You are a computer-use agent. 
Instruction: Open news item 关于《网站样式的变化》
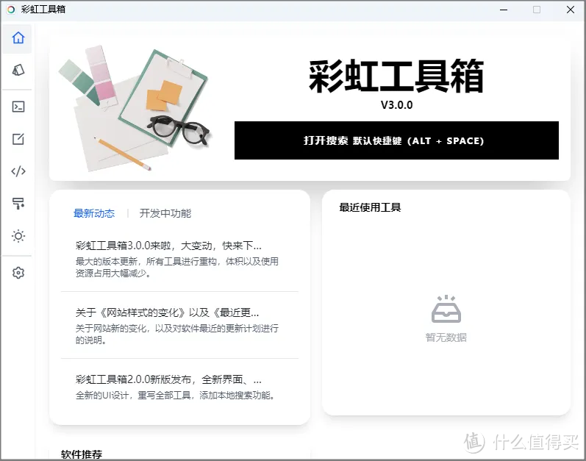click(167, 312)
